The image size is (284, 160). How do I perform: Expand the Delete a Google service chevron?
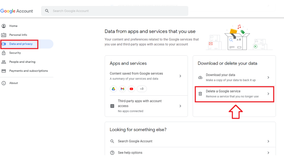(x=268, y=94)
